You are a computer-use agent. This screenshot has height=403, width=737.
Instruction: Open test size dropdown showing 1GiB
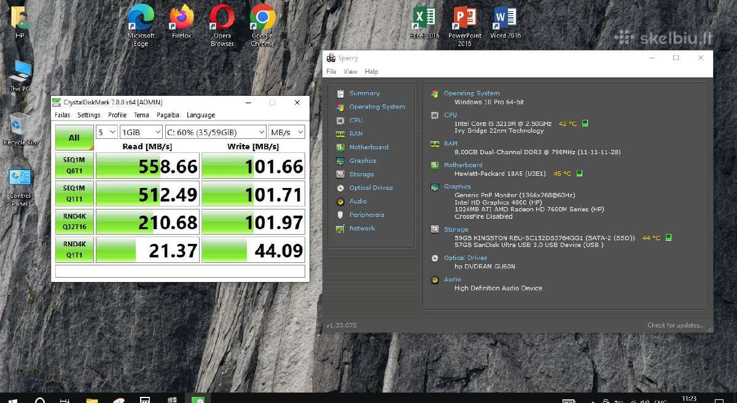[x=141, y=132]
